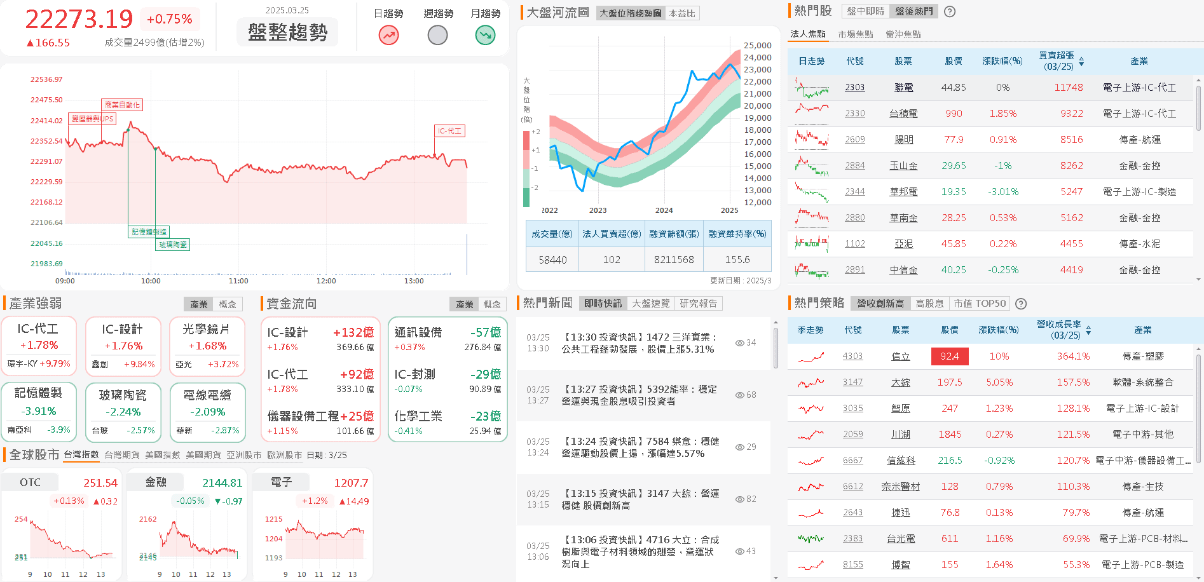Screen dimensions: 1204x582
Task: Open the 研究報告 news tab
Action: click(698, 304)
